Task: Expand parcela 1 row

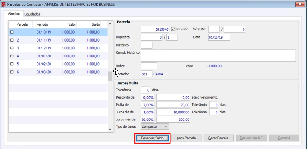Action: 12,32
